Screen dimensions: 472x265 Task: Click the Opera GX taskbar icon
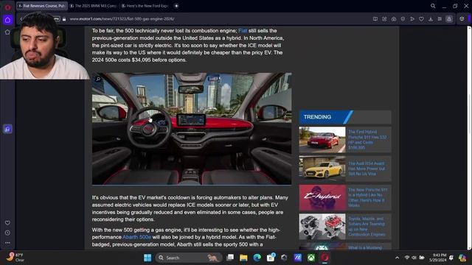[324, 258]
